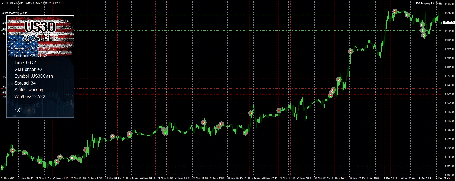Click the 36317.0 price scale label
The image size is (456, 181).
click(x=449, y=4)
